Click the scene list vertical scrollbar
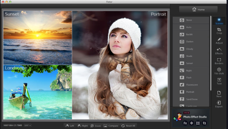The image size is (228, 129). (x=211, y=53)
